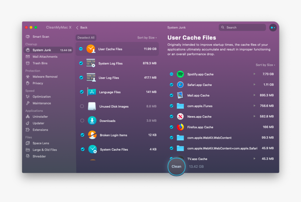Click the Privacy hand icon
Viewport: 301px width, 202px height.
(28, 83)
